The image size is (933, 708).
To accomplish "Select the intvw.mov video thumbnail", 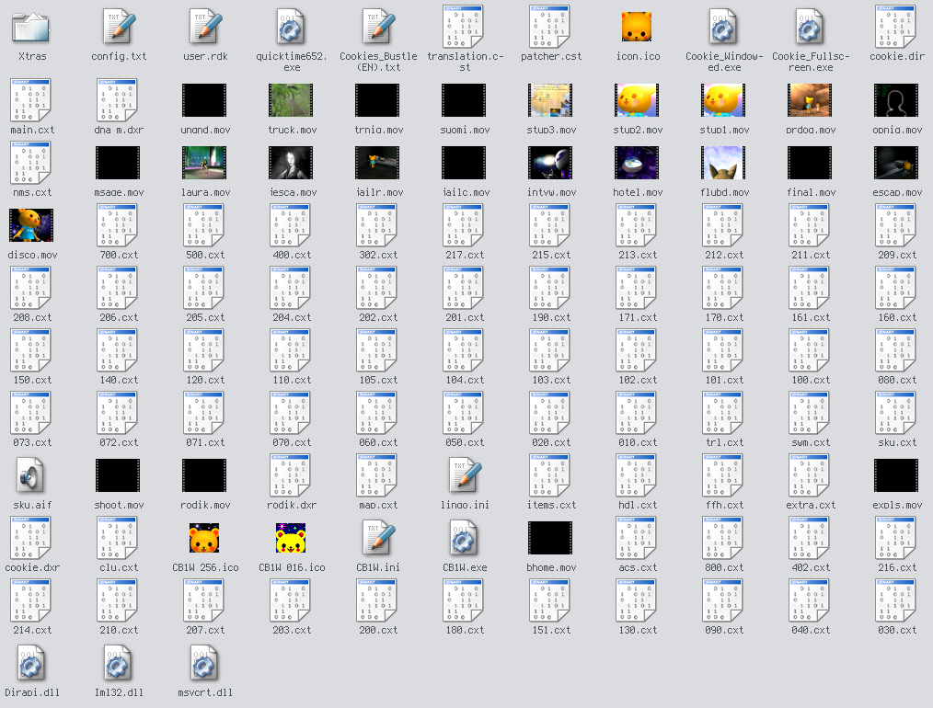I will pos(551,163).
